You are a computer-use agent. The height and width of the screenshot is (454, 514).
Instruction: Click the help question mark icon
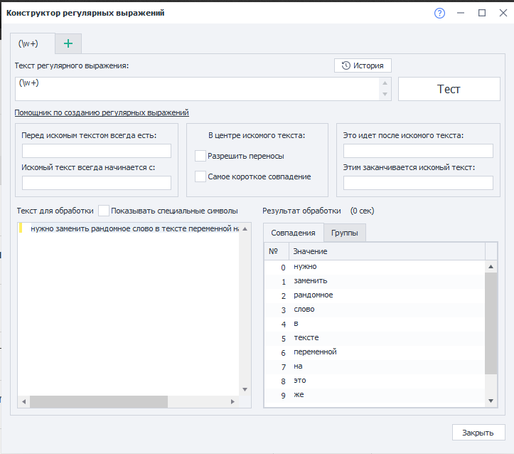[x=439, y=13]
